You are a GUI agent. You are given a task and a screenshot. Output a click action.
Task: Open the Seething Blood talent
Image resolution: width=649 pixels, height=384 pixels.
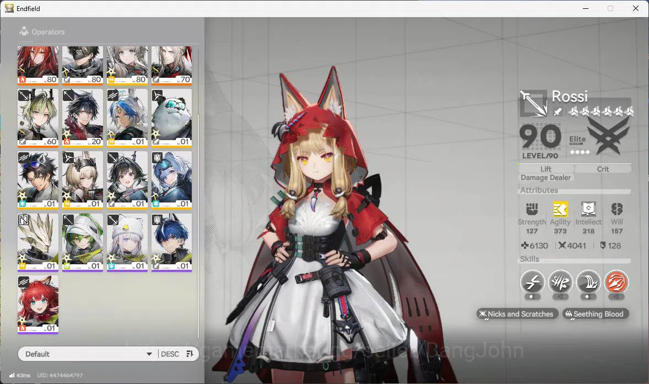coord(596,314)
